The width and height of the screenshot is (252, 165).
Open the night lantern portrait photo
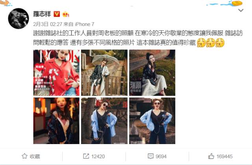(56, 121)
